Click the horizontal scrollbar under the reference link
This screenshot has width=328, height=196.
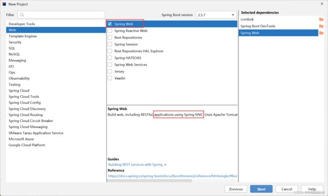(149, 180)
